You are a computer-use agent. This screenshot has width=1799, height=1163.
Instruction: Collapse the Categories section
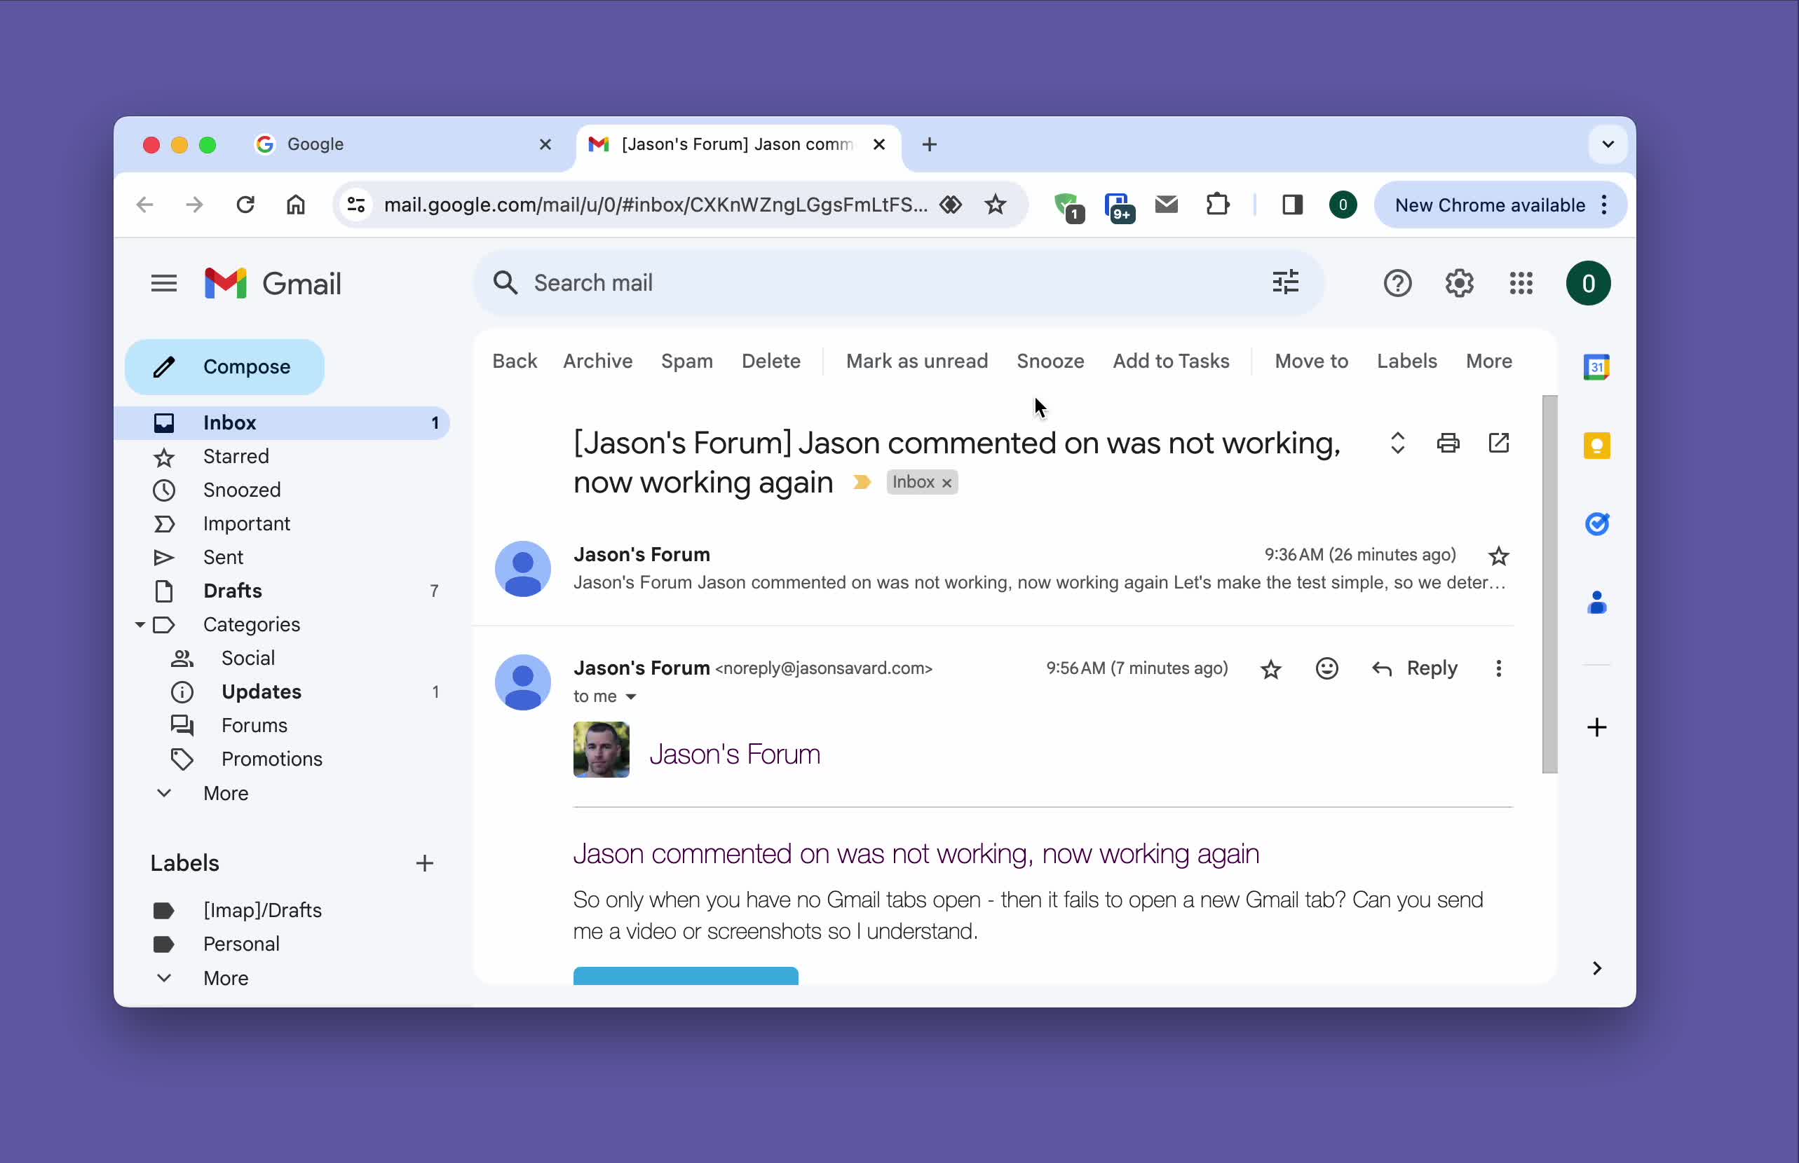(x=140, y=624)
